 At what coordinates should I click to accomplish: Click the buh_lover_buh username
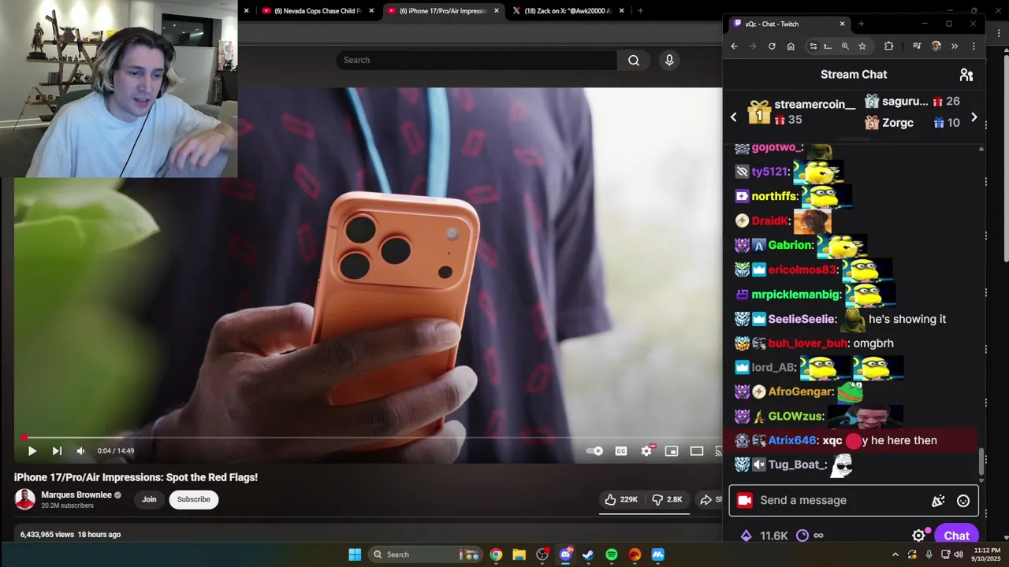tap(807, 343)
